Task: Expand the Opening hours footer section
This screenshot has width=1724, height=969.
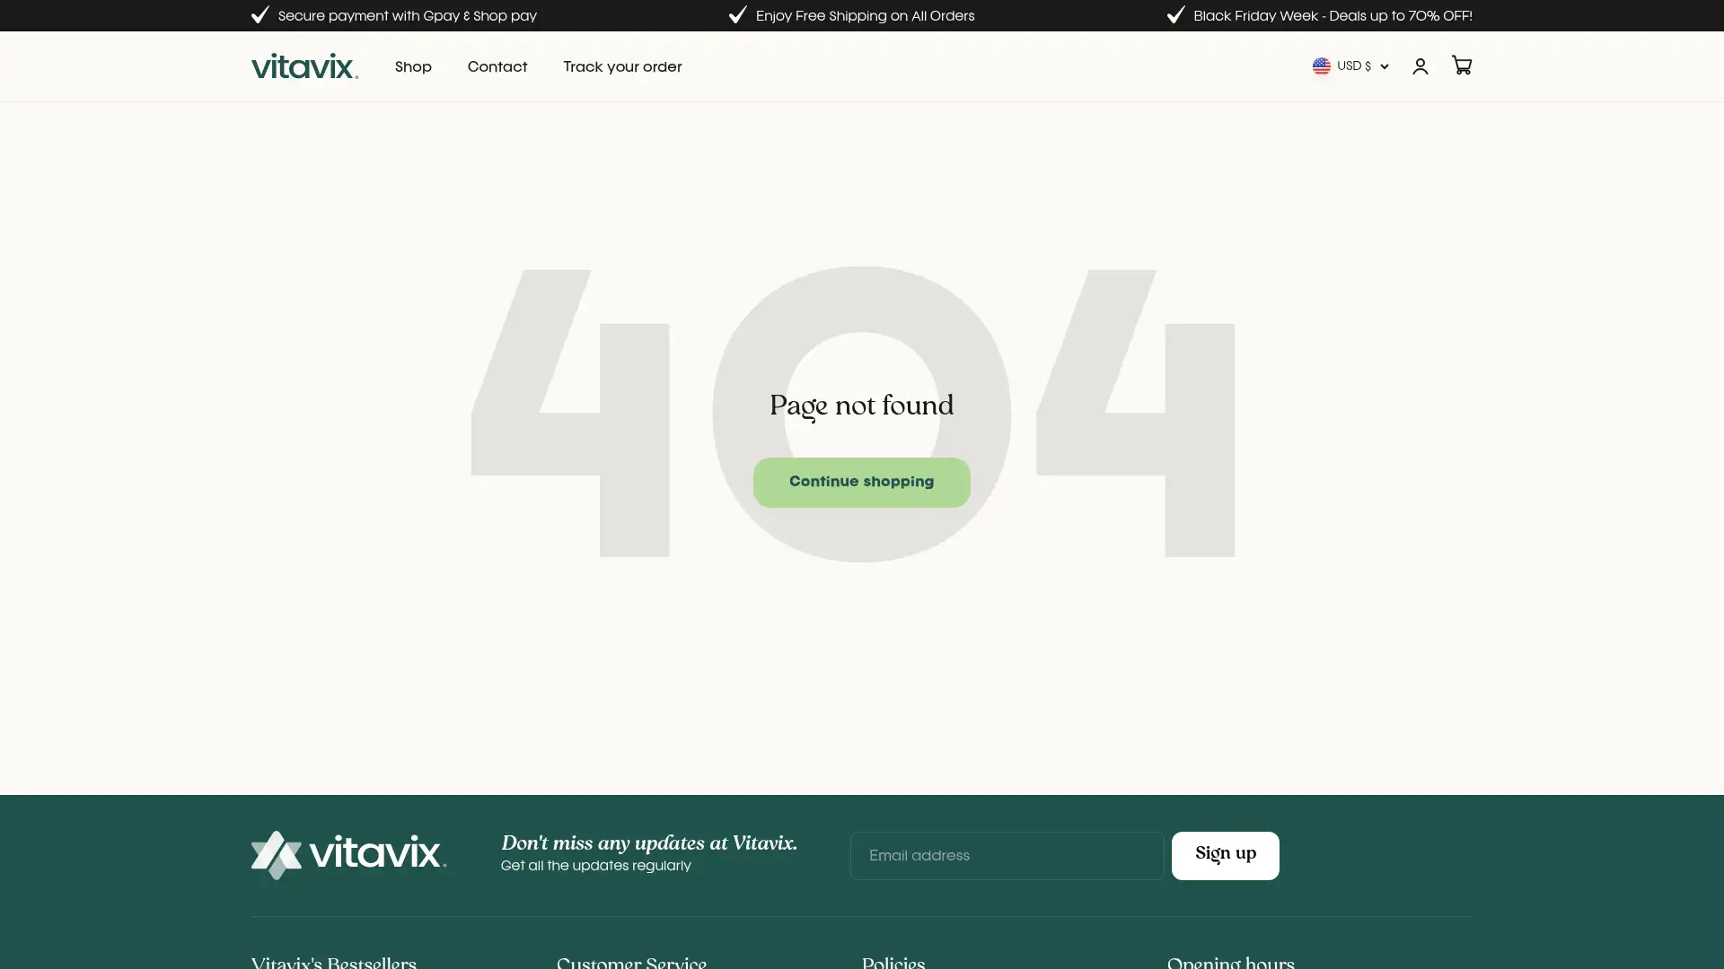Action: tap(1230, 962)
